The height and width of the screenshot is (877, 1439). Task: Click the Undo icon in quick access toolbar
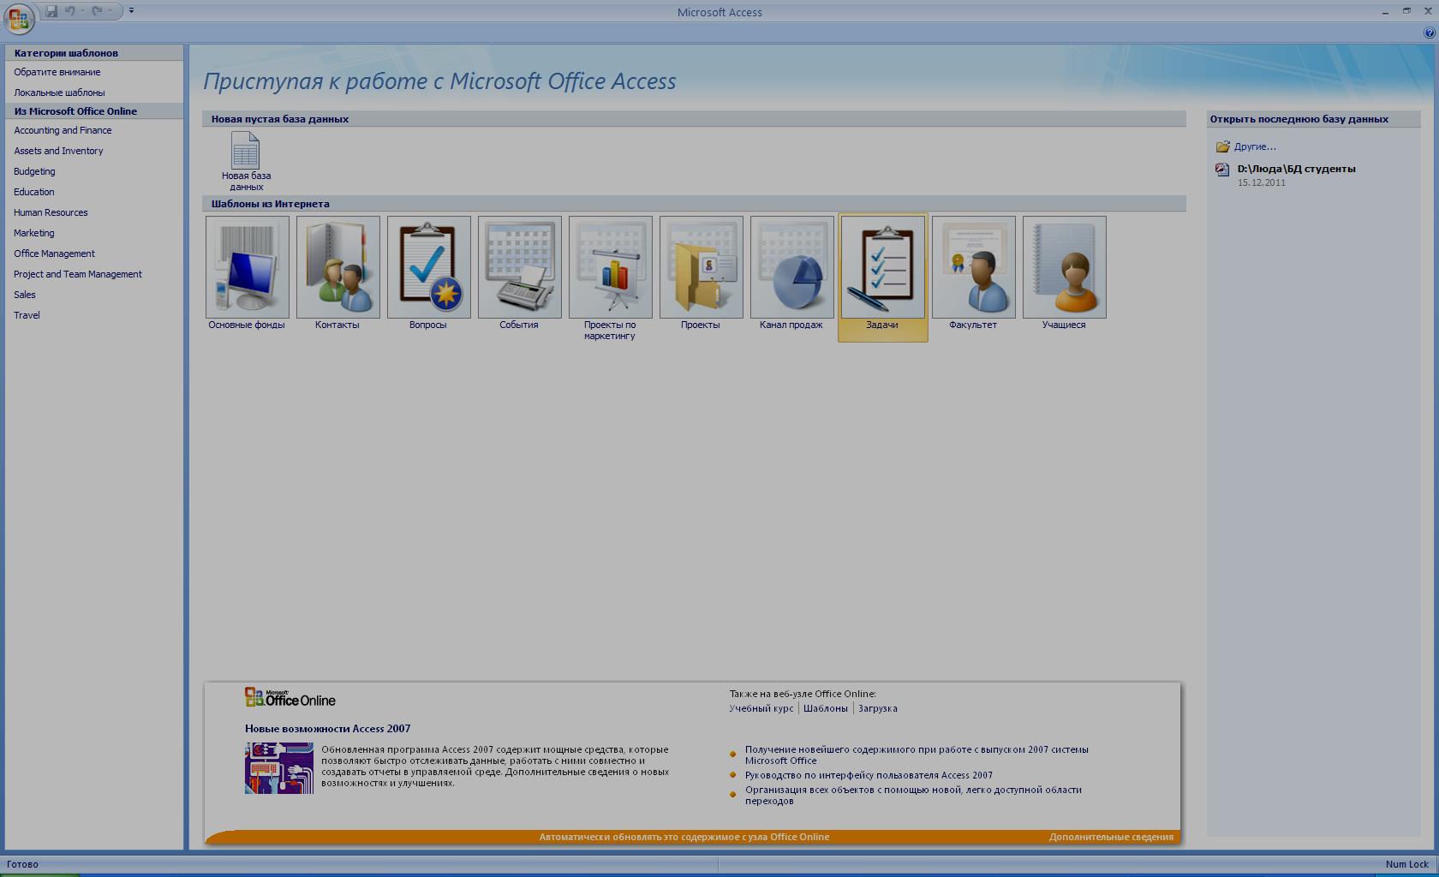tap(70, 11)
